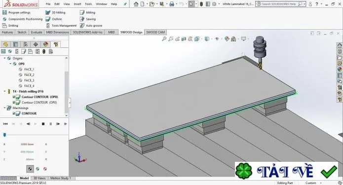Create a new document with New icon

tap(143, 4)
